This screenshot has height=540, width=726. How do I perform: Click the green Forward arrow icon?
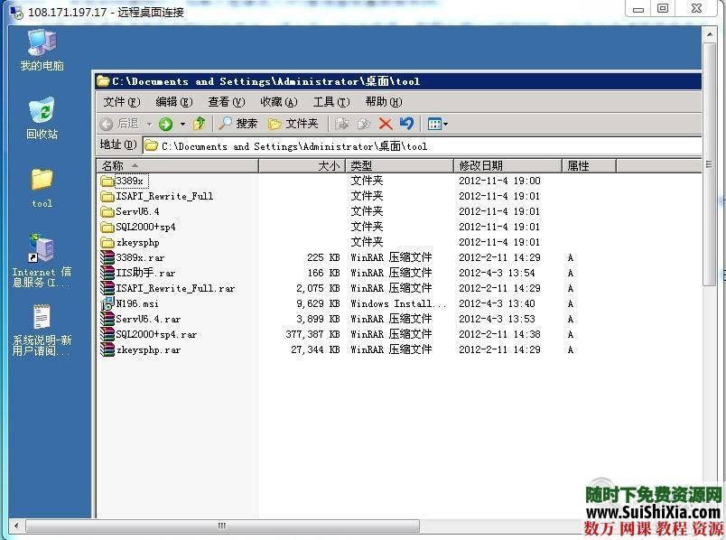click(164, 124)
